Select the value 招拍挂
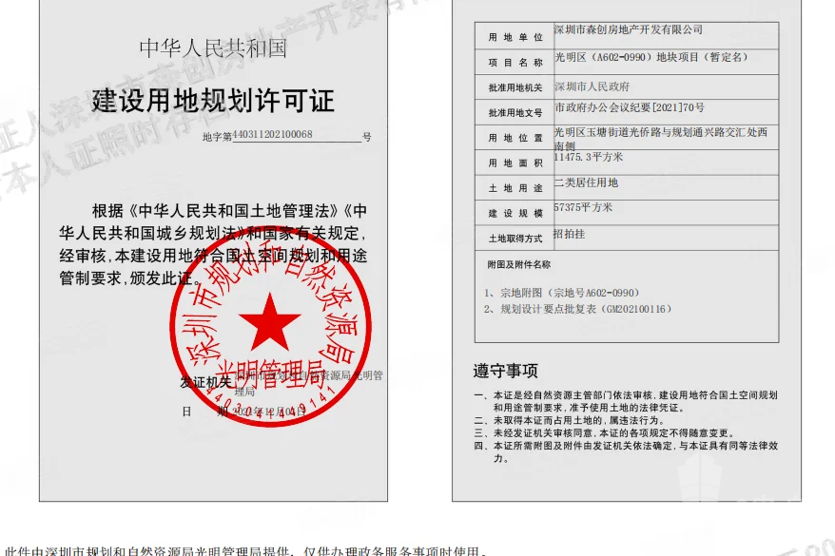 570,234
